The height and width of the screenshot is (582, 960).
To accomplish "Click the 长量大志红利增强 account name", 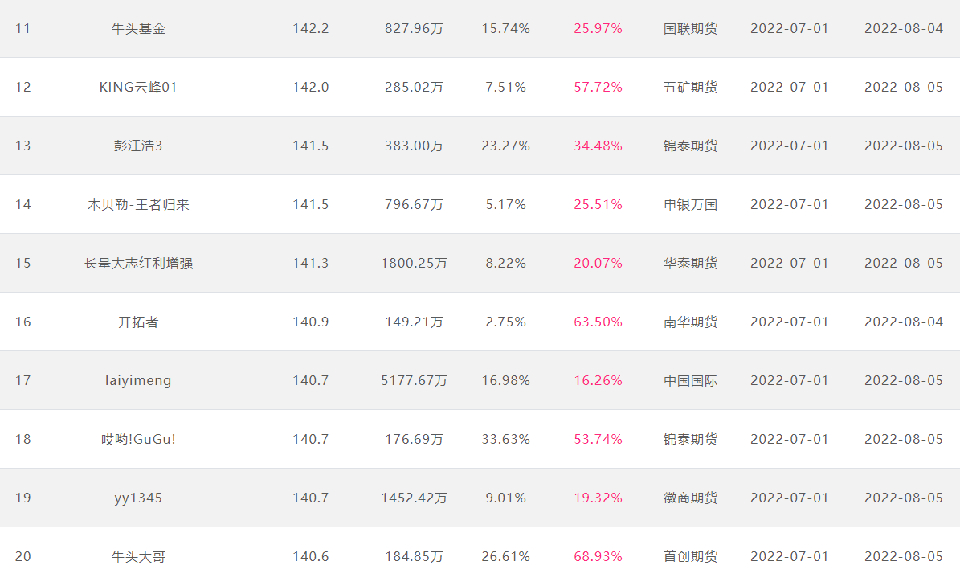I will coord(138,264).
